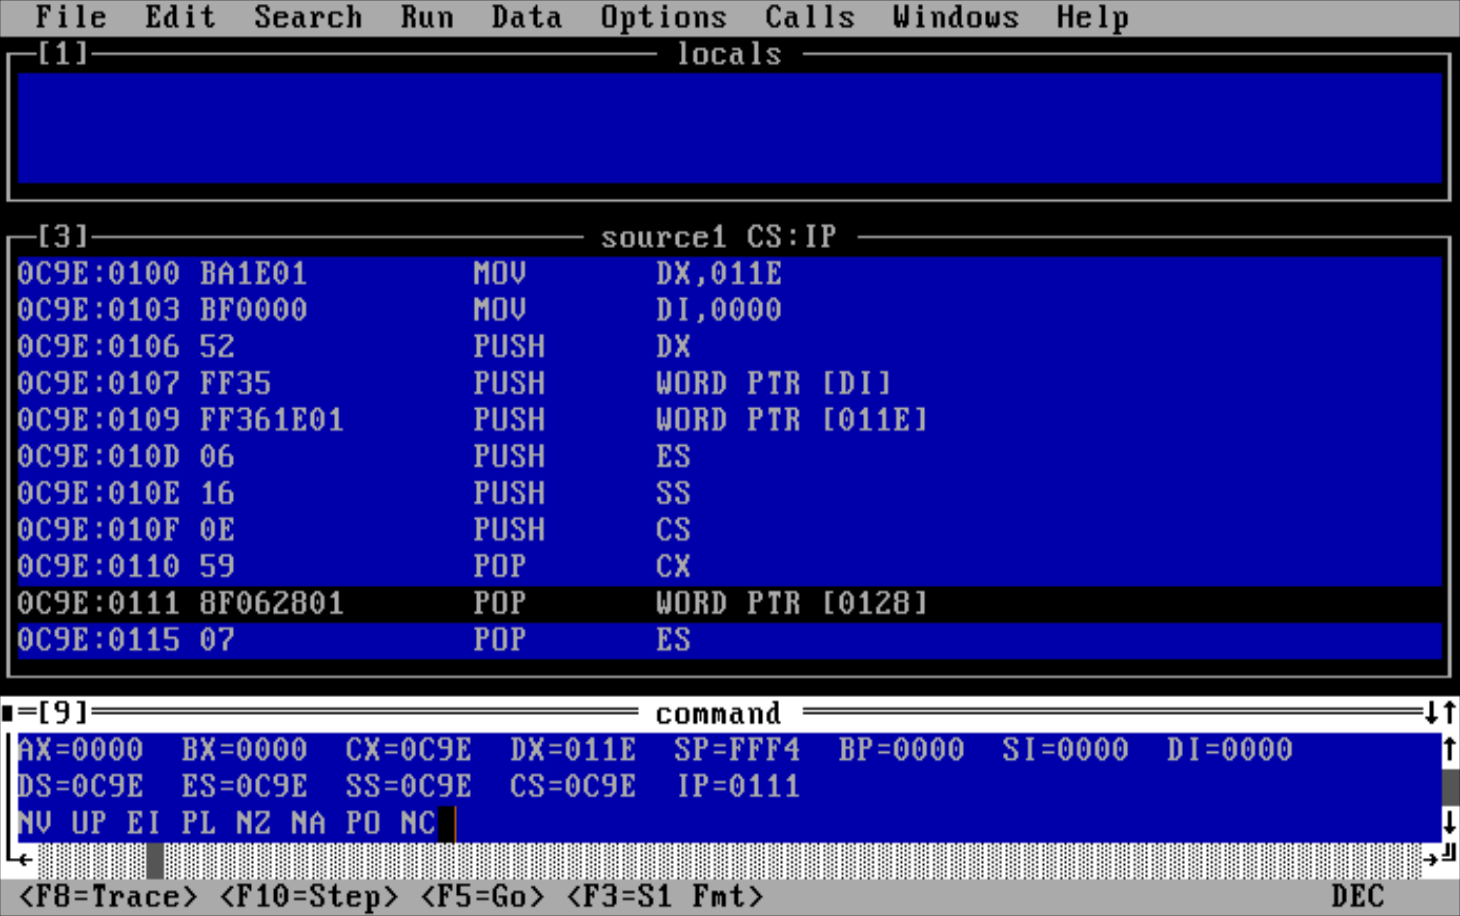Open the Edit menu
The height and width of the screenshot is (916, 1460).
point(180,17)
